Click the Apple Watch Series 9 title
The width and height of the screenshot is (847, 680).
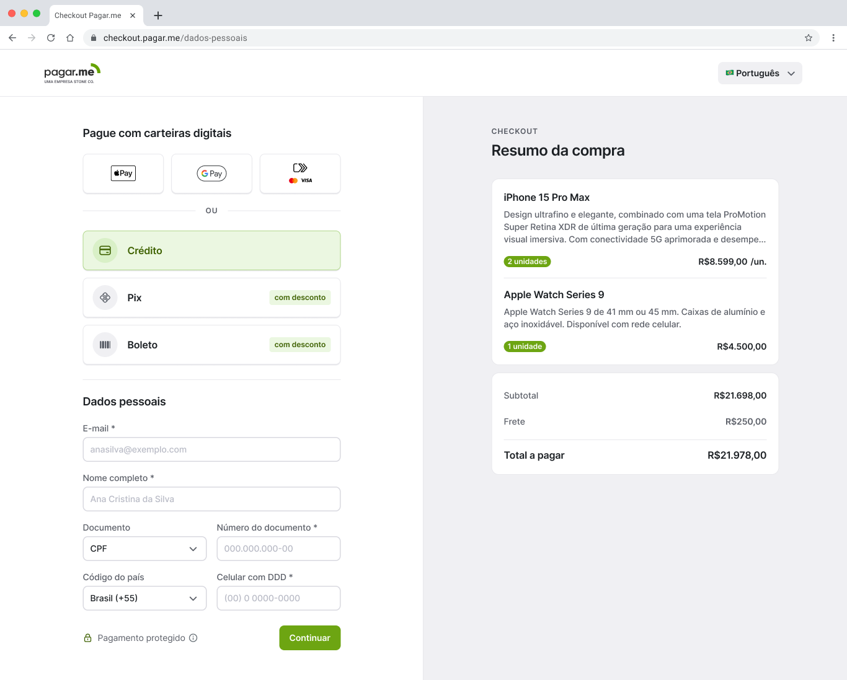click(x=554, y=294)
